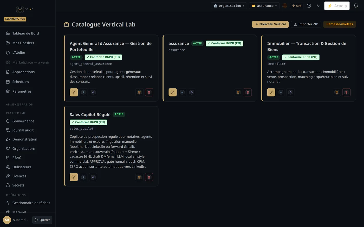Edit the assurance card with pencil icon
The image size is (364, 227).
click(173, 92)
